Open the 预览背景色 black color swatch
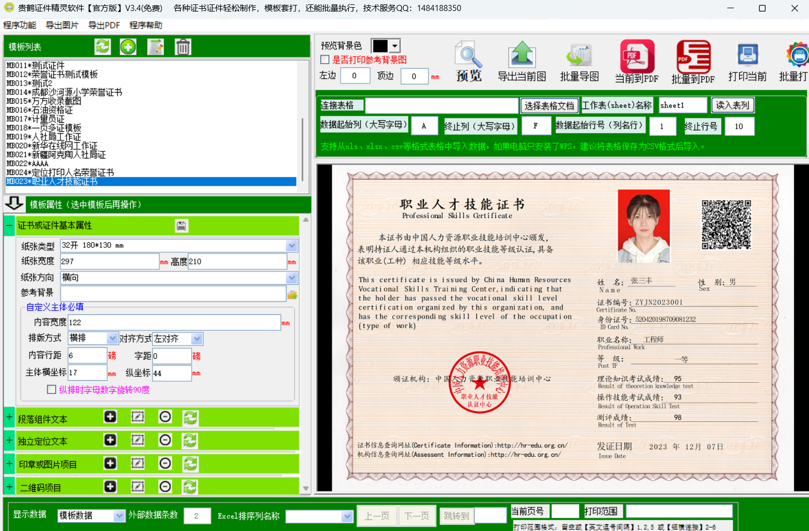This screenshot has width=809, height=531. pos(386,46)
